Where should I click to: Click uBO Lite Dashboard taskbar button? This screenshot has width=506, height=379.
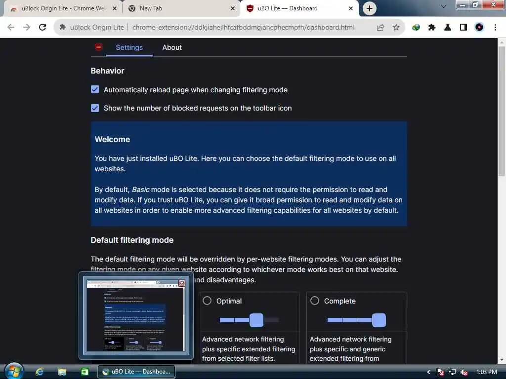click(136, 372)
